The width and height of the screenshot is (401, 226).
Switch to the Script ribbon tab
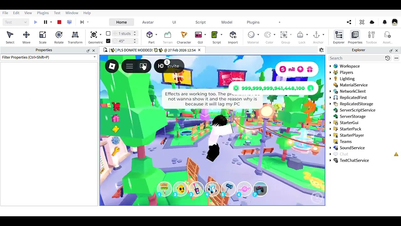click(x=200, y=22)
